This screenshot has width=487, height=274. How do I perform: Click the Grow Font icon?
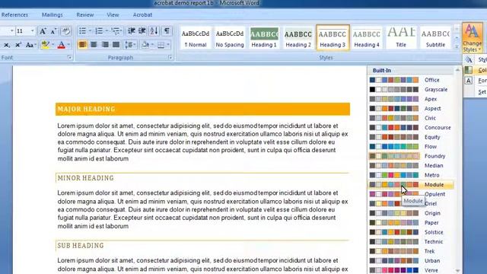[43, 31]
